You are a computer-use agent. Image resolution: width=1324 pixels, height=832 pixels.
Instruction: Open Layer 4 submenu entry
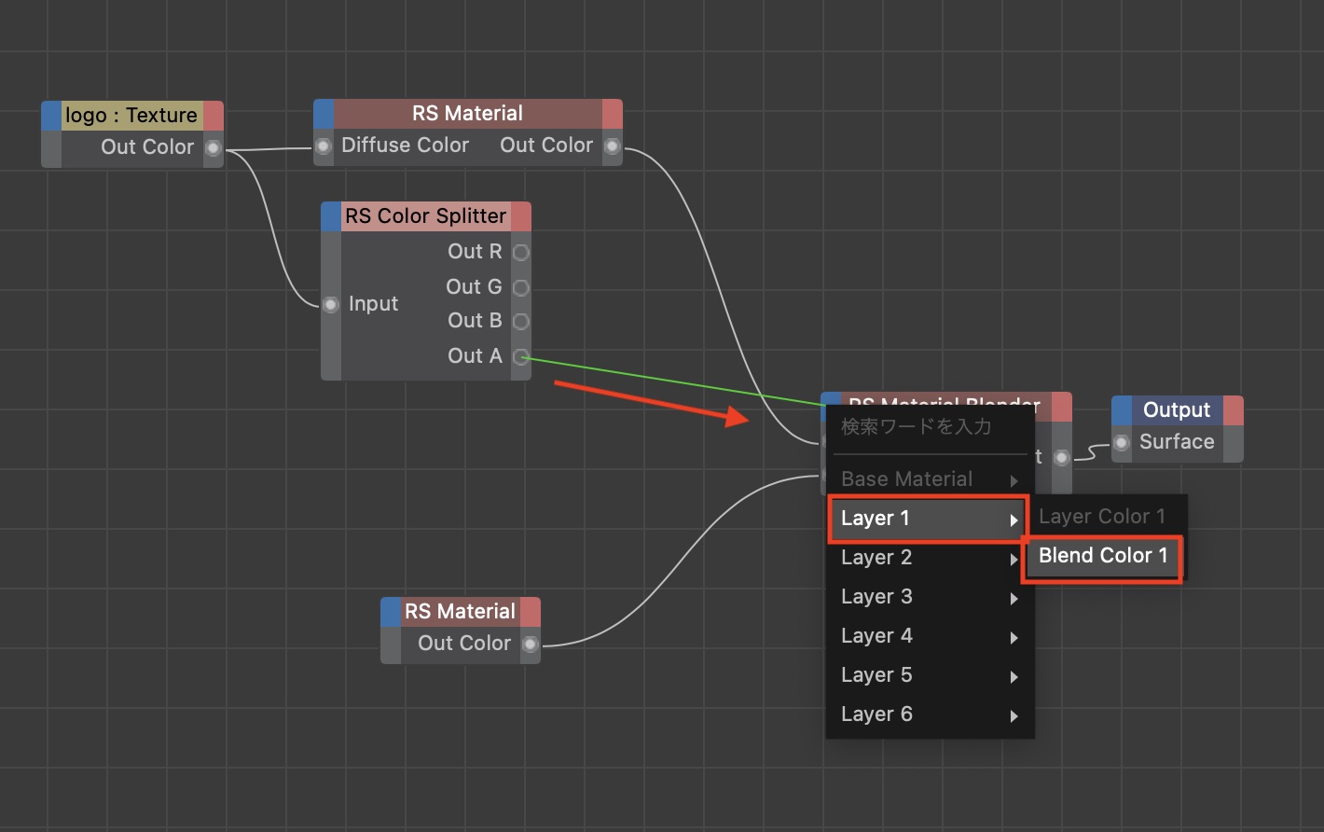928,636
